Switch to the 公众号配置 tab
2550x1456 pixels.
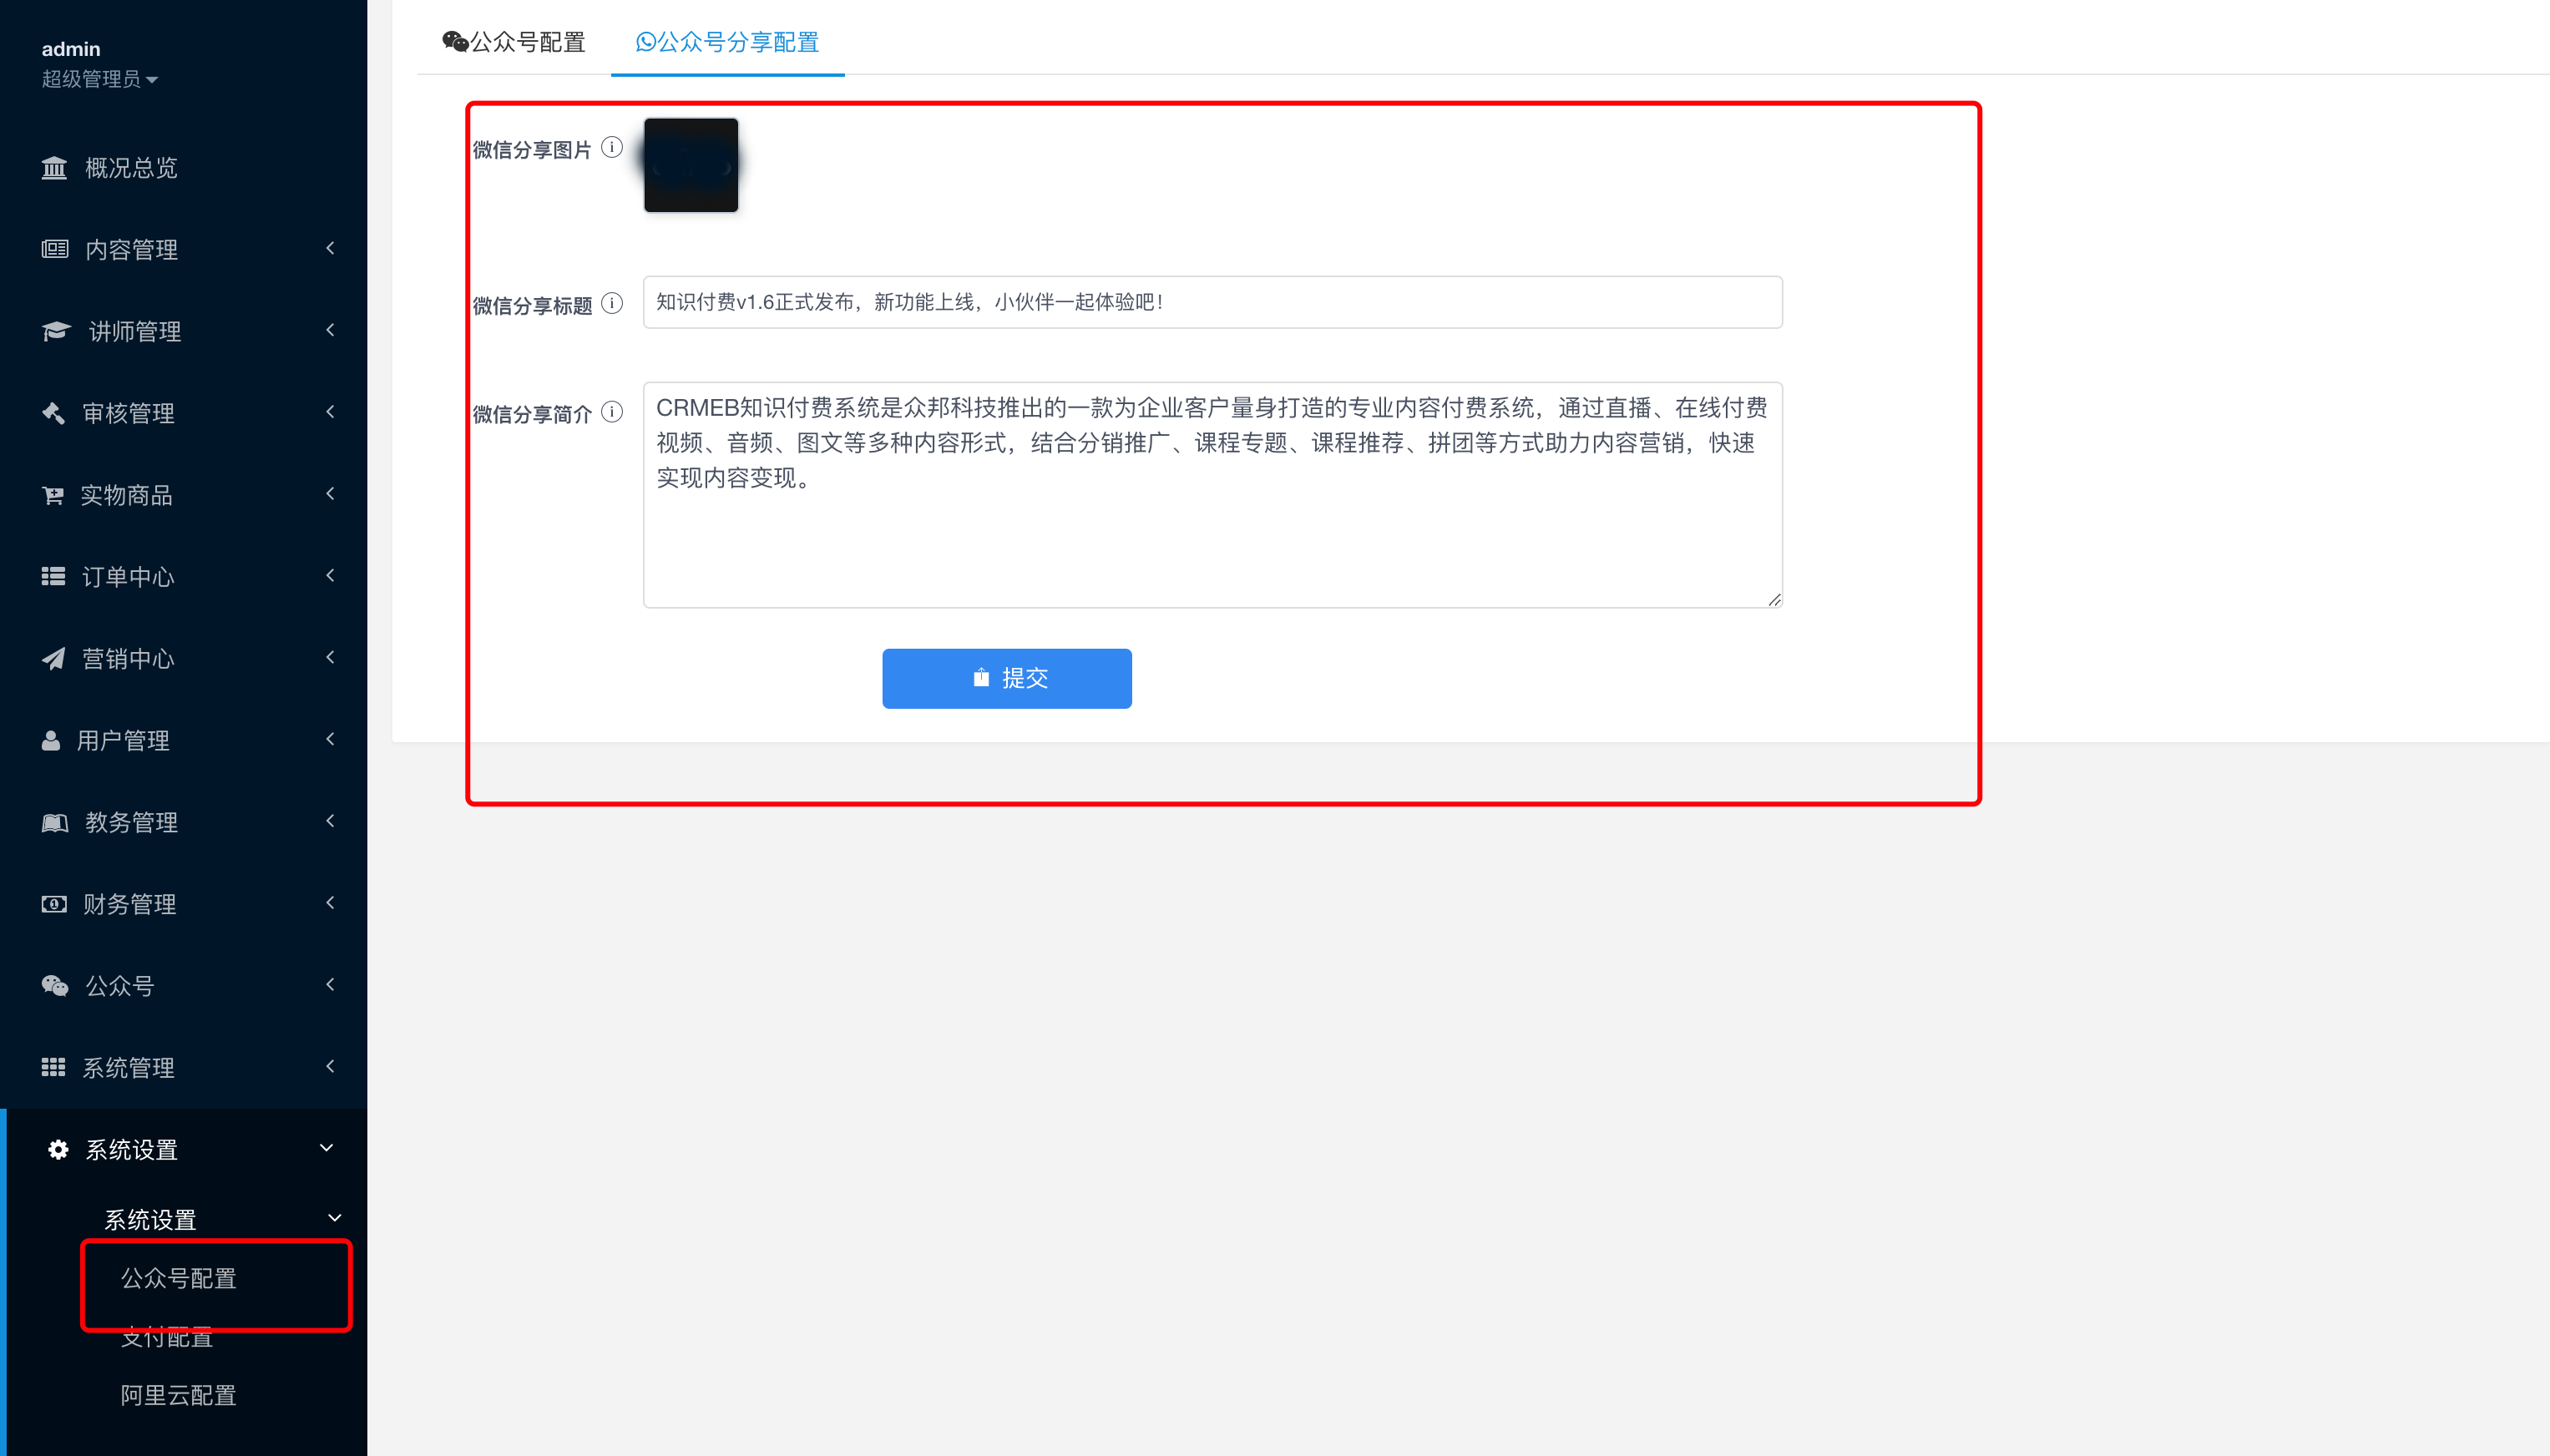coord(514,41)
